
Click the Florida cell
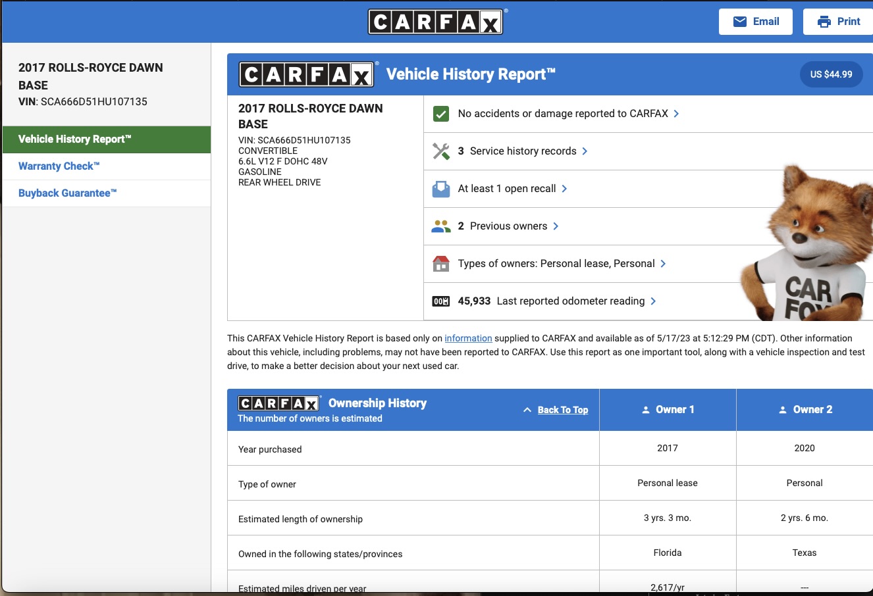coord(668,553)
